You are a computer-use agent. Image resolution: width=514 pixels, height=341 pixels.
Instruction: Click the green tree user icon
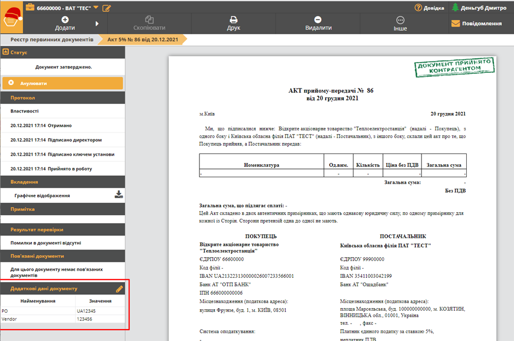455,7
